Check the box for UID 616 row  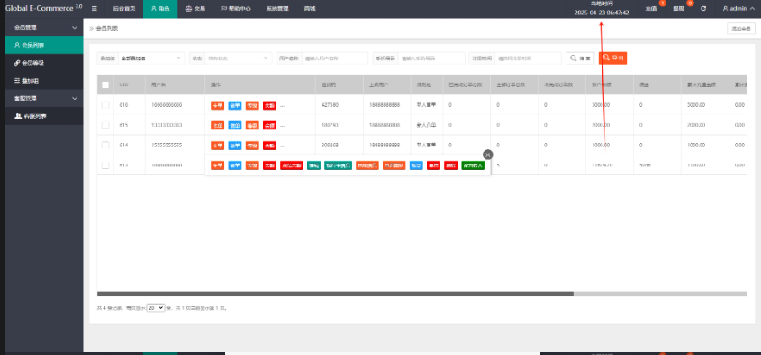pos(105,105)
